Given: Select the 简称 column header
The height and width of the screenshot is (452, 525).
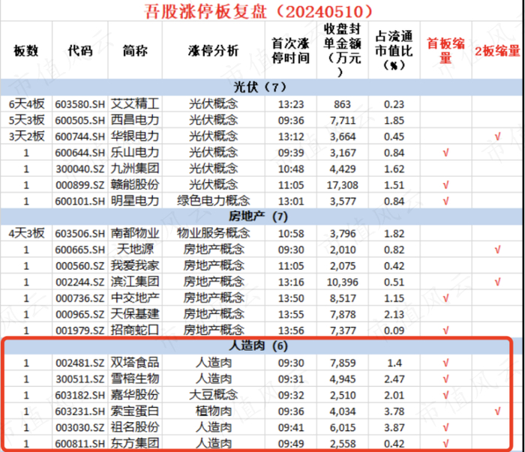Looking at the screenshot, I should (135, 51).
